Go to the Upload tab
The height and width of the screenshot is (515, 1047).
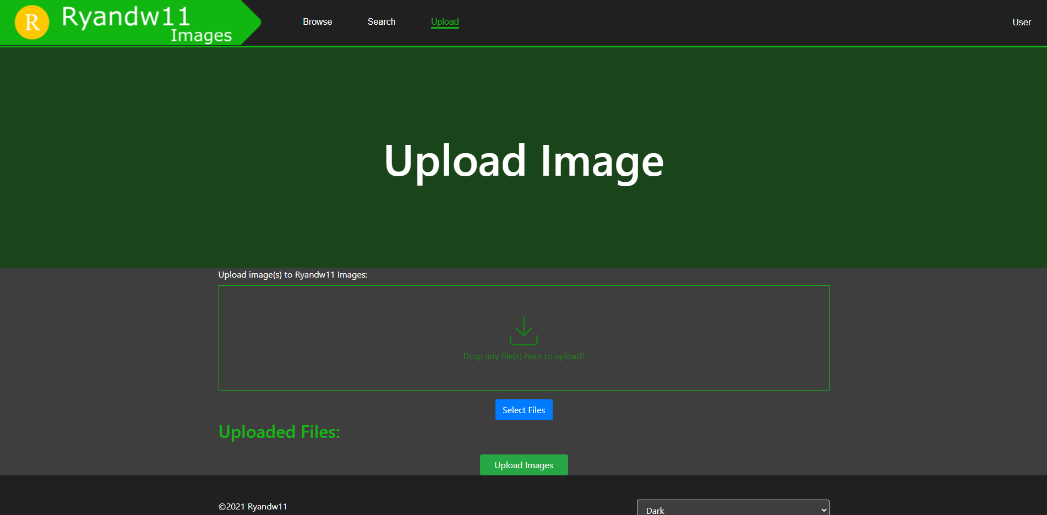click(x=445, y=22)
